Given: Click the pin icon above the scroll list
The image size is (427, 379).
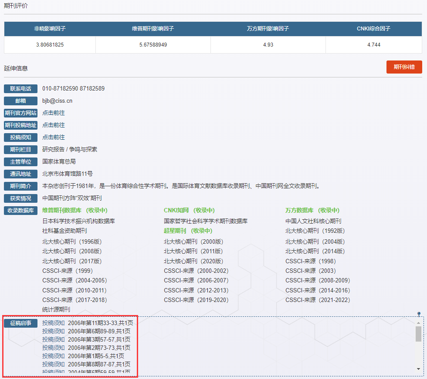Looking at the screenshot, I should click(x=419, y=314).
